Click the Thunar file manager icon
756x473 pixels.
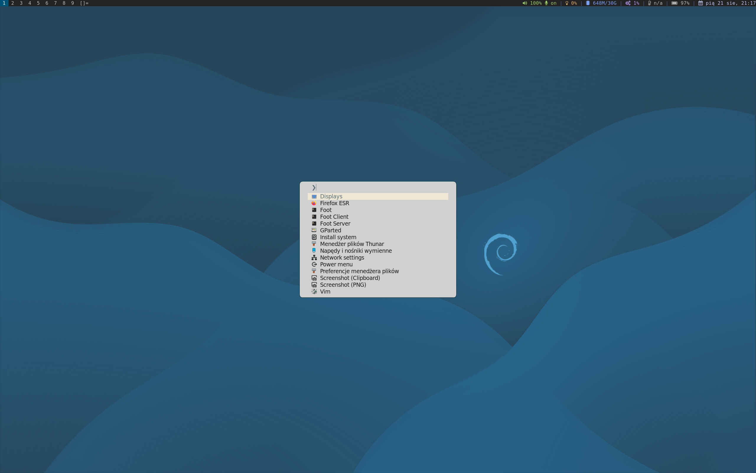[x=314, y=244]
